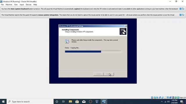
Task: Click the Installing Components heading
Action: point(70,30)
